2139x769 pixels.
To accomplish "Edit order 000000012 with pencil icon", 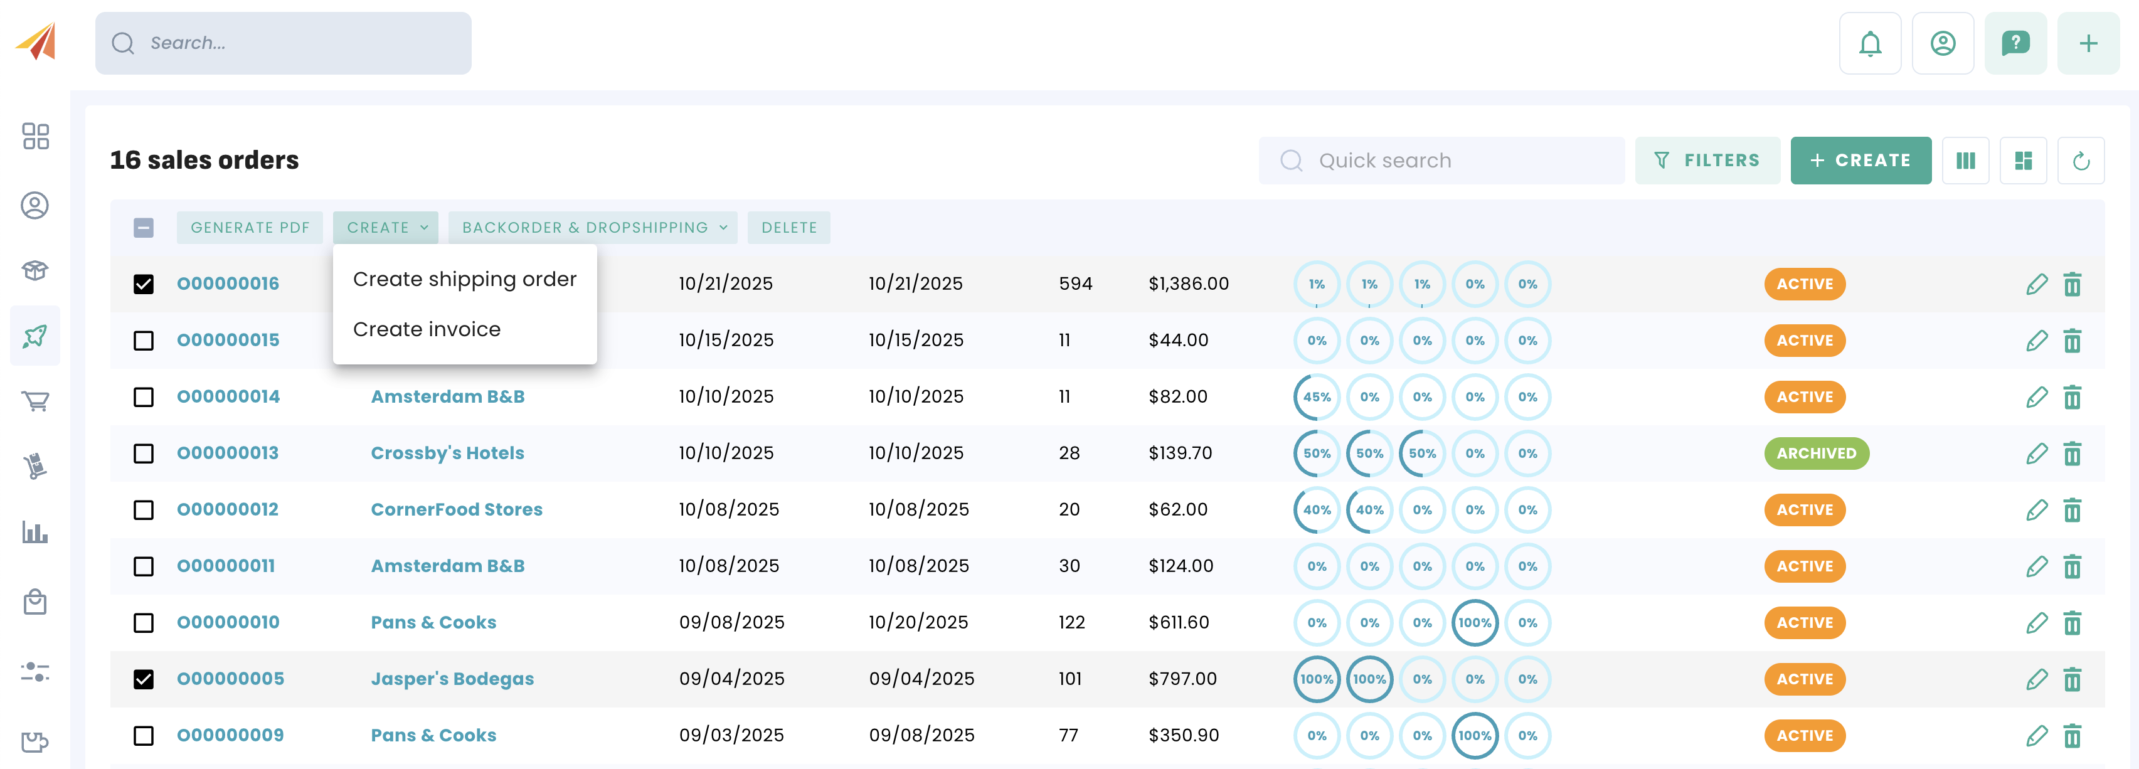I will pyautogui.click(x=2036, y=510).
